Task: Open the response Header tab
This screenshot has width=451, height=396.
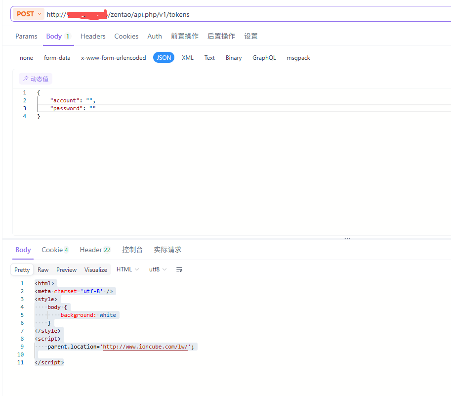Action: click(x=95, y=250)
